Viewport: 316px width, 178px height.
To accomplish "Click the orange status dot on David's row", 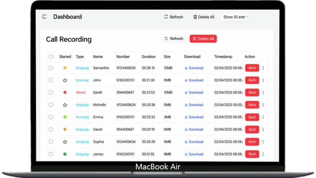I will [65, 130].
